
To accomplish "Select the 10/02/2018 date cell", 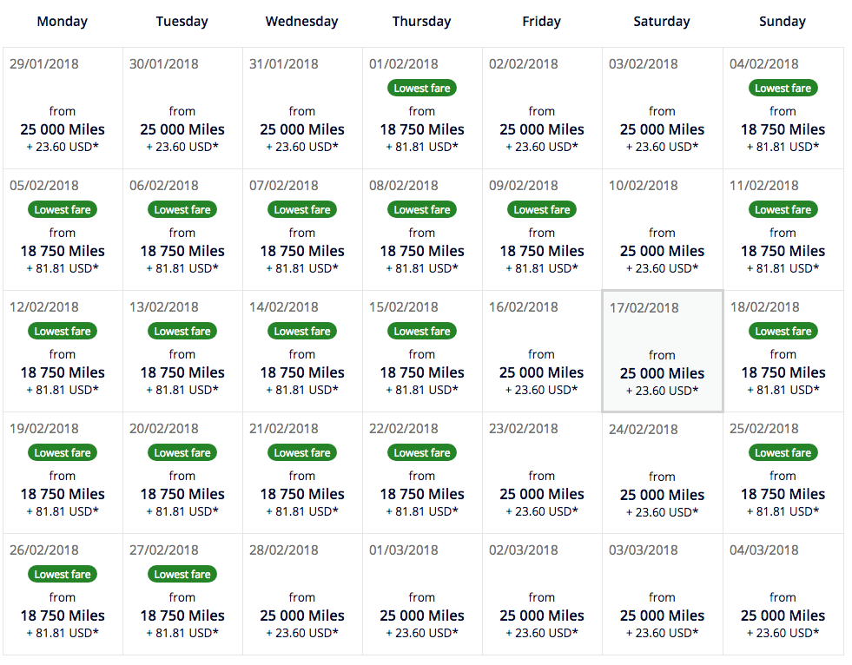I will [x=662, y=230].
